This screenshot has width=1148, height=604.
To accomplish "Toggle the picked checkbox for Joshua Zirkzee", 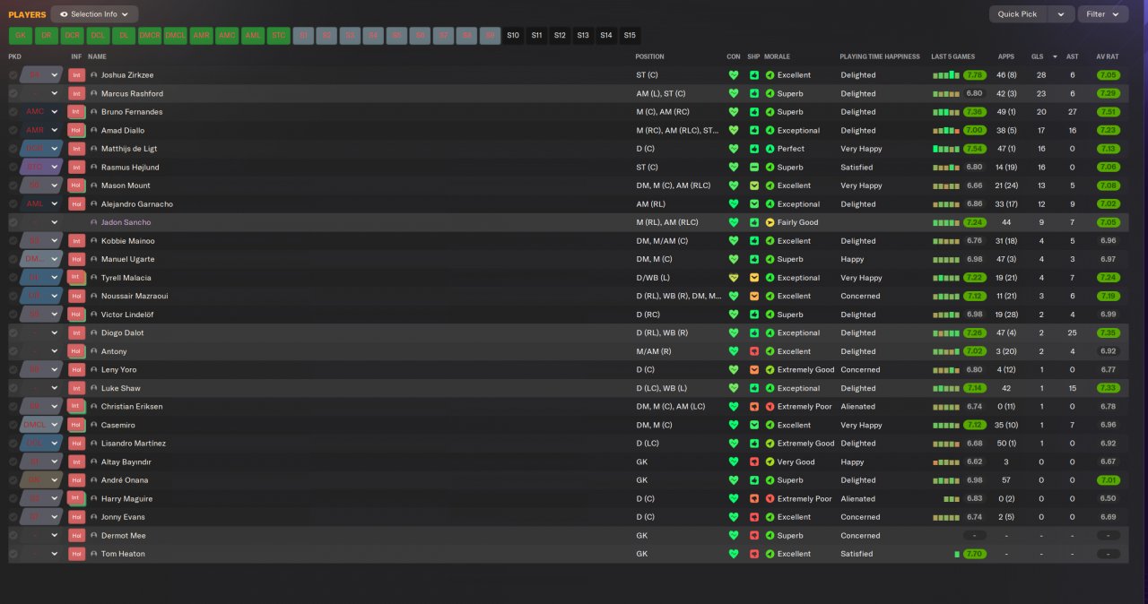I will [x=13, y=75].
